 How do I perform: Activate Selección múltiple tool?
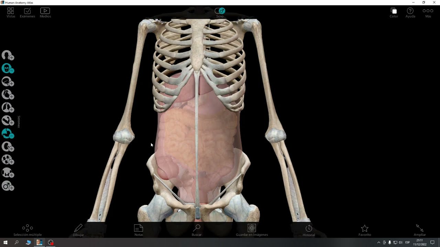pos(27,230)
